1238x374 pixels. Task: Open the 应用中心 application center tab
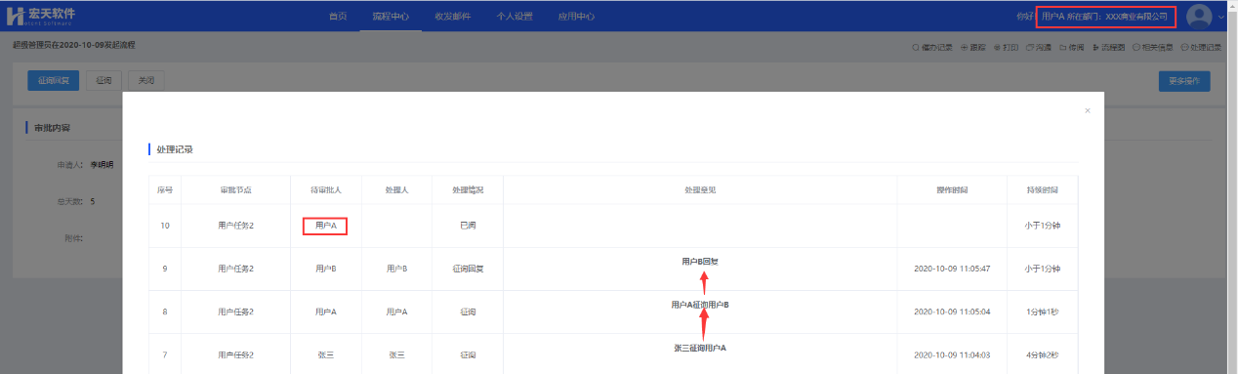[x=576, y=17]
